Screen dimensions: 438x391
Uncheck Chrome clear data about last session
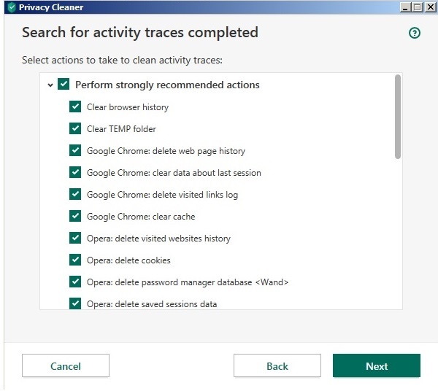point(75,172)
